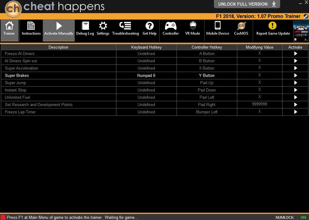Click the Pad Left controller hotkey
The width and height of the screenshot is (309, 220).
[x=207, y=97]
